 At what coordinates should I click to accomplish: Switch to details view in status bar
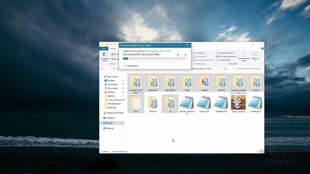point(258,151)
